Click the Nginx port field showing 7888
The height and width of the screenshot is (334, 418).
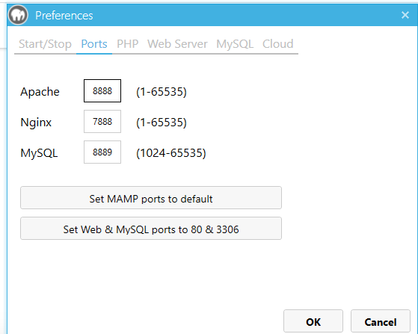(x=102, y=122)
